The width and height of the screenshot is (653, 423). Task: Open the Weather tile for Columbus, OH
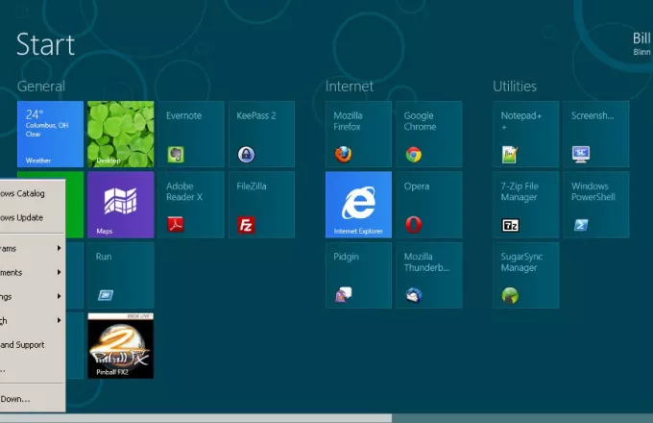tap(50, 134)
